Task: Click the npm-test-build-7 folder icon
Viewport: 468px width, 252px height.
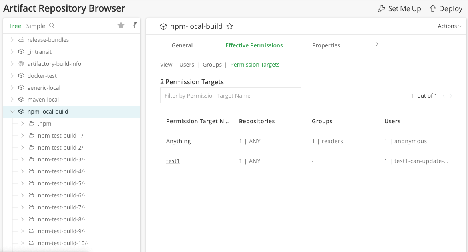Action: point(31,207)
